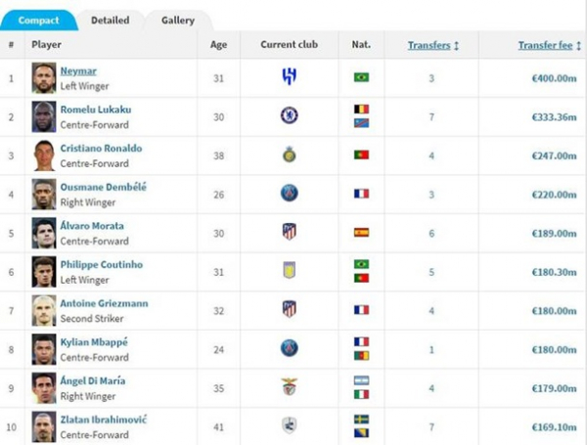Click Benfica crest beside Ángel Di María

pyautogui.click(x=289, y=386)
